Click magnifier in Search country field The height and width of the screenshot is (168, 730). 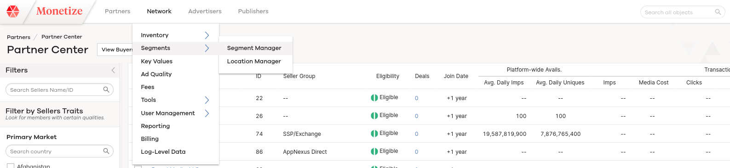(x=106, y=151)
